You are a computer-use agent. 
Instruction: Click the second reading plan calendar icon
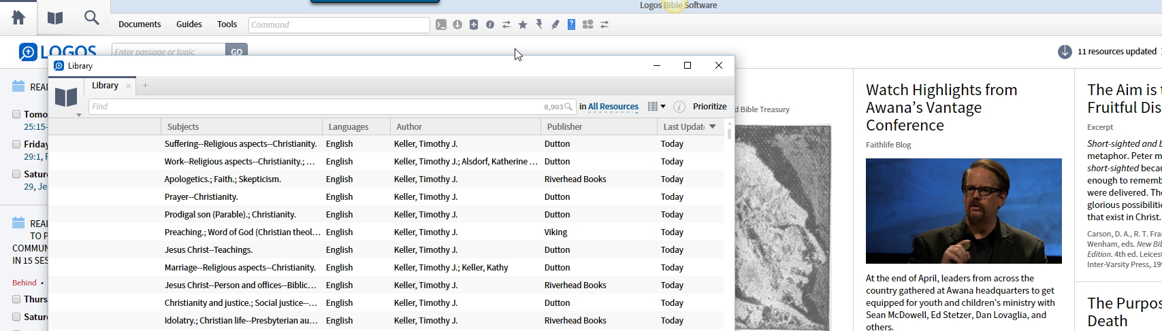pyautogui.click(x=18, y=223)
